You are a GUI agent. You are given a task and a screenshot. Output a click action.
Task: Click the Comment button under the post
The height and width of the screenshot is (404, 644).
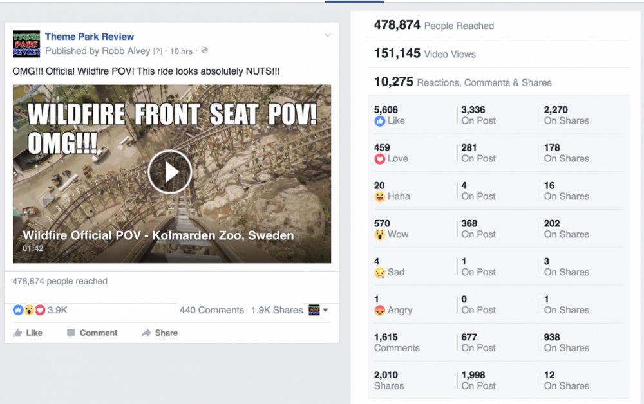point(92,333)
